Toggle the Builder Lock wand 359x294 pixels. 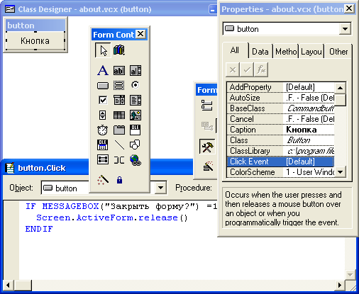[x=103, y=180]
